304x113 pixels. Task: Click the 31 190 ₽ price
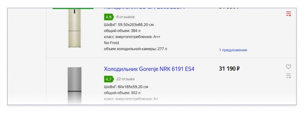229,68
